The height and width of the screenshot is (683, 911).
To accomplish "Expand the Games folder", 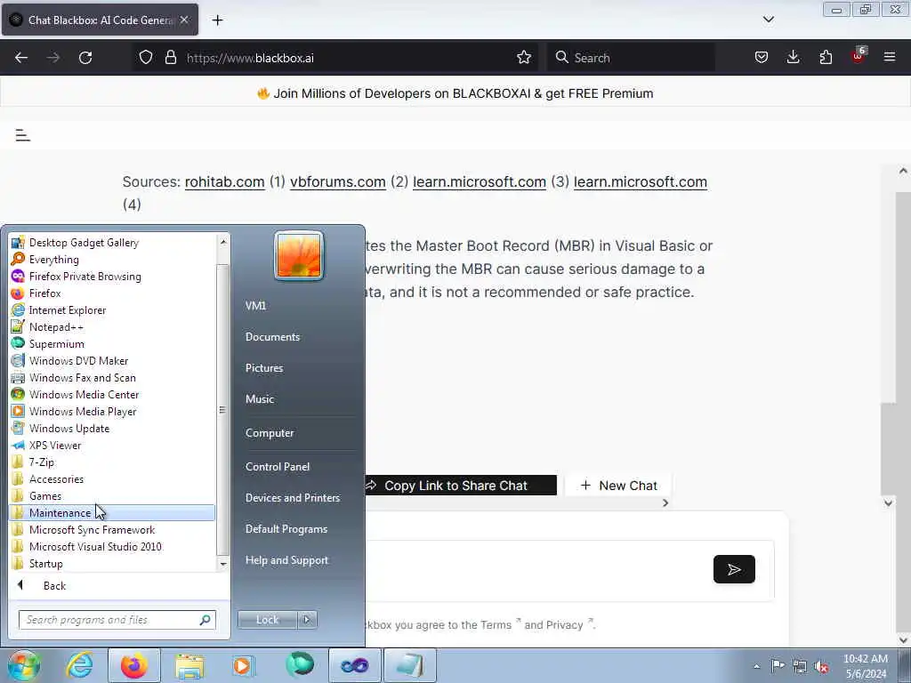I will point(45,494).
